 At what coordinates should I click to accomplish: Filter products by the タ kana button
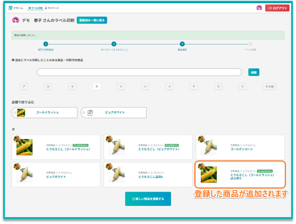tap(97, 86)
